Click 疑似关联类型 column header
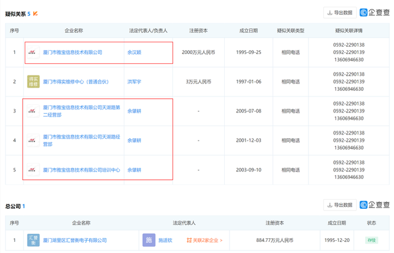This screenshot has width=394, height=253. 291,31
